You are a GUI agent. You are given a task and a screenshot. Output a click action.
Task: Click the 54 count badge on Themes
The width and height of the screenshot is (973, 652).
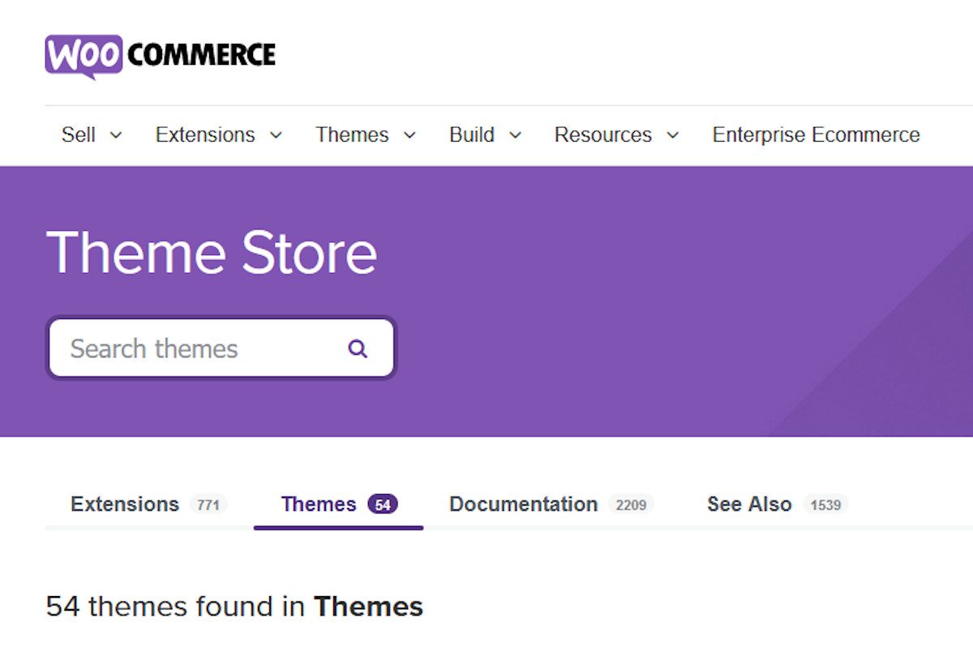pos(383,505)
